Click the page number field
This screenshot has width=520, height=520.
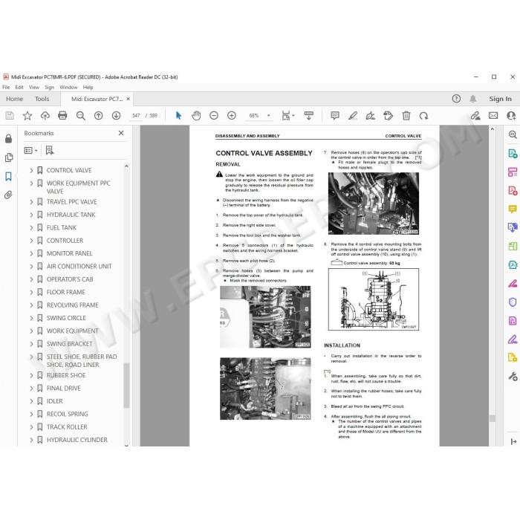tap(136, 115)
